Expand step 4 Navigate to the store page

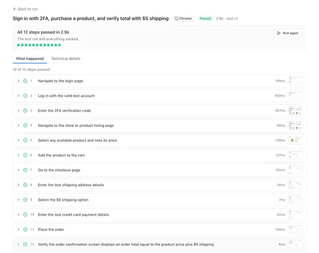coord(18,126)
